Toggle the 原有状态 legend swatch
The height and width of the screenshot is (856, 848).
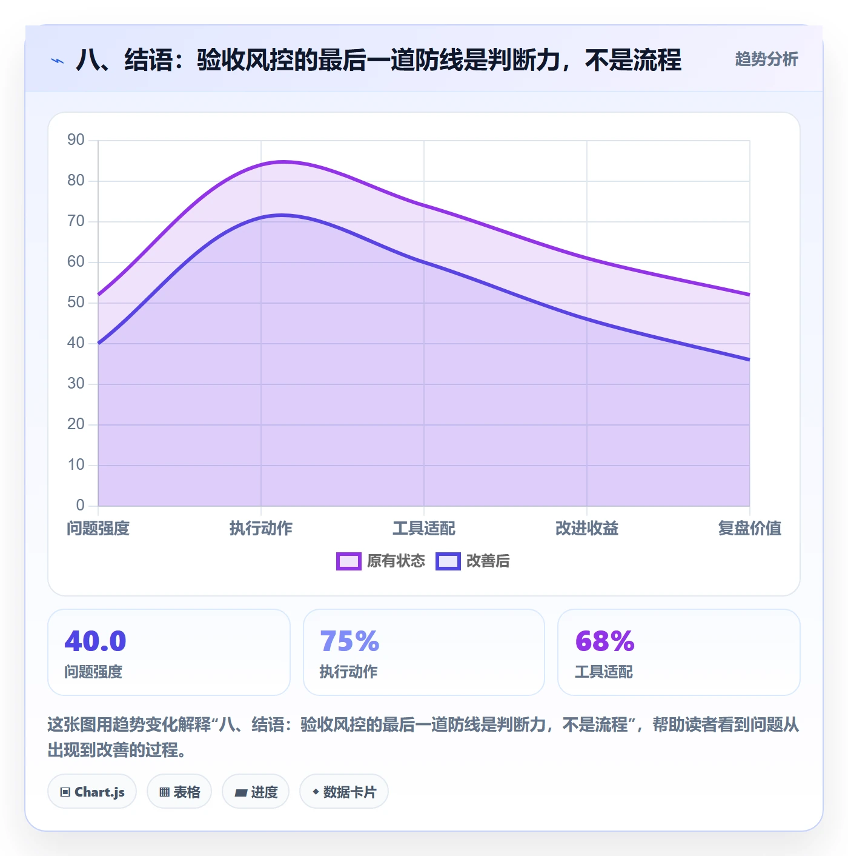(348, 561)
